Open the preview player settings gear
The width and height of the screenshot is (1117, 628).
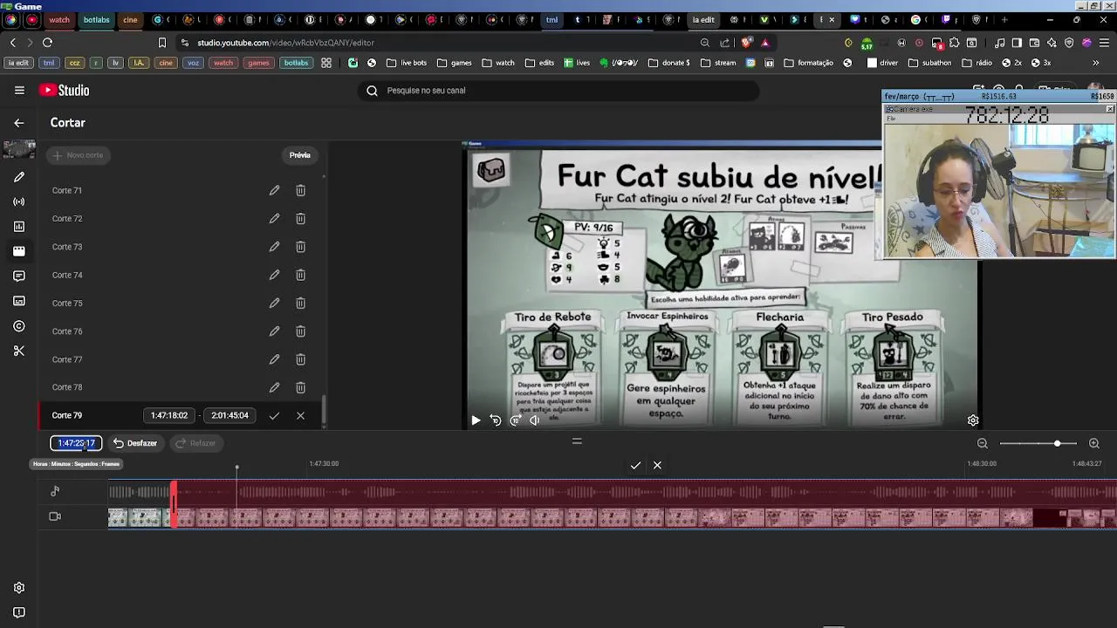pyautogui.click(x=973, y=420)
